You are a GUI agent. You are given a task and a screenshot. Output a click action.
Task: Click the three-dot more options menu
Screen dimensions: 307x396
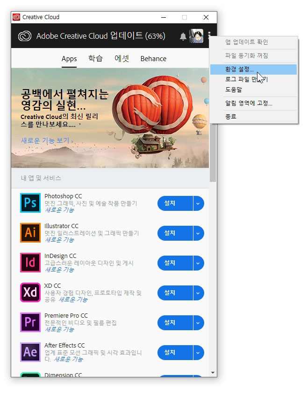[209, 35]
